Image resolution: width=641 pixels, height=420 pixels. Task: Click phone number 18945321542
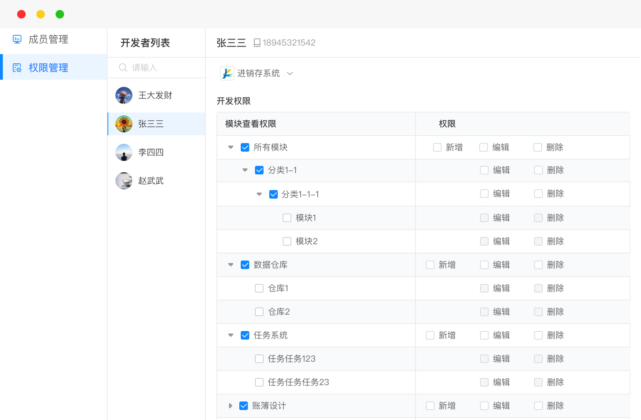pos(289,43)
